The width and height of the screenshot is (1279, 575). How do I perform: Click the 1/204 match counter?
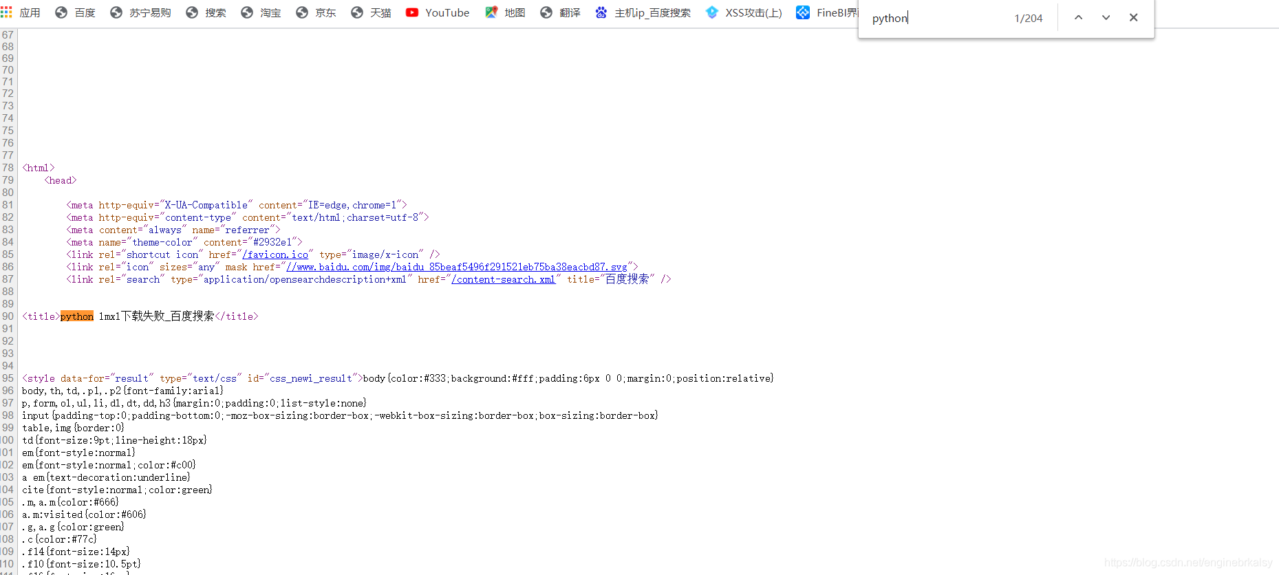pyautogui.click(x=1029, y=19)
